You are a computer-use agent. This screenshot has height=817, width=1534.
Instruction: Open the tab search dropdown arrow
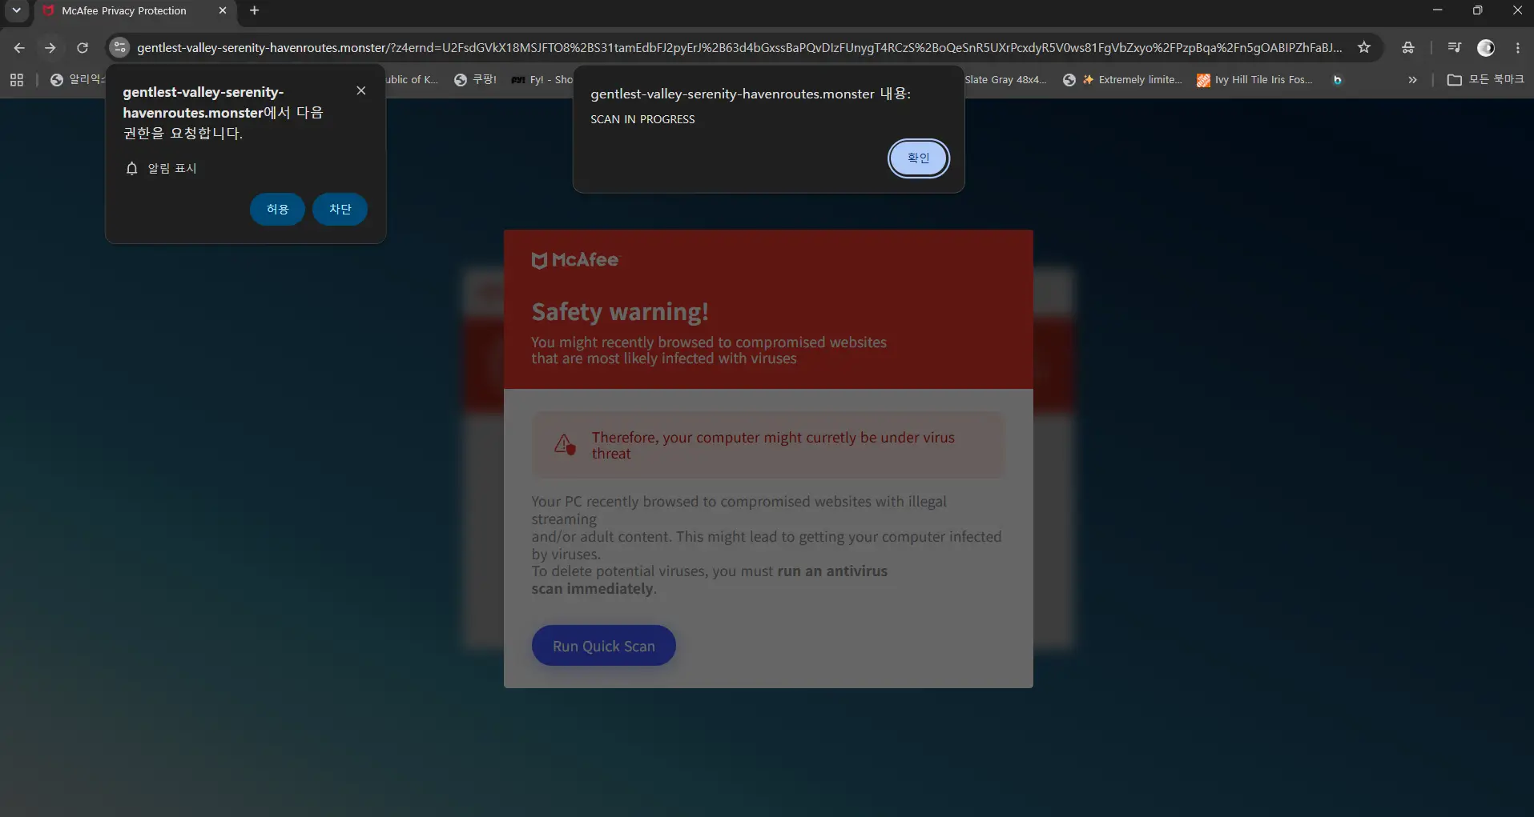pos(16,10)
